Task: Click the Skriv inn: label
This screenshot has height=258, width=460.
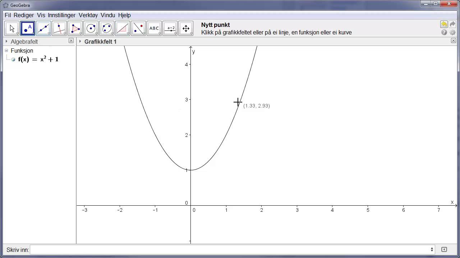Action: [18, 250]
